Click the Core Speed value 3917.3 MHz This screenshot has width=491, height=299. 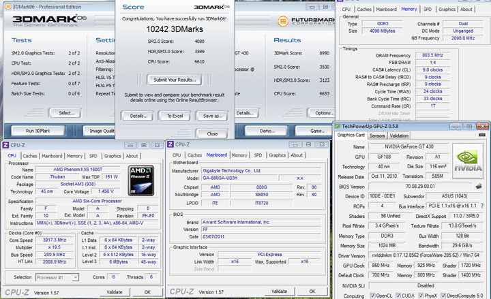pos(55,240)
